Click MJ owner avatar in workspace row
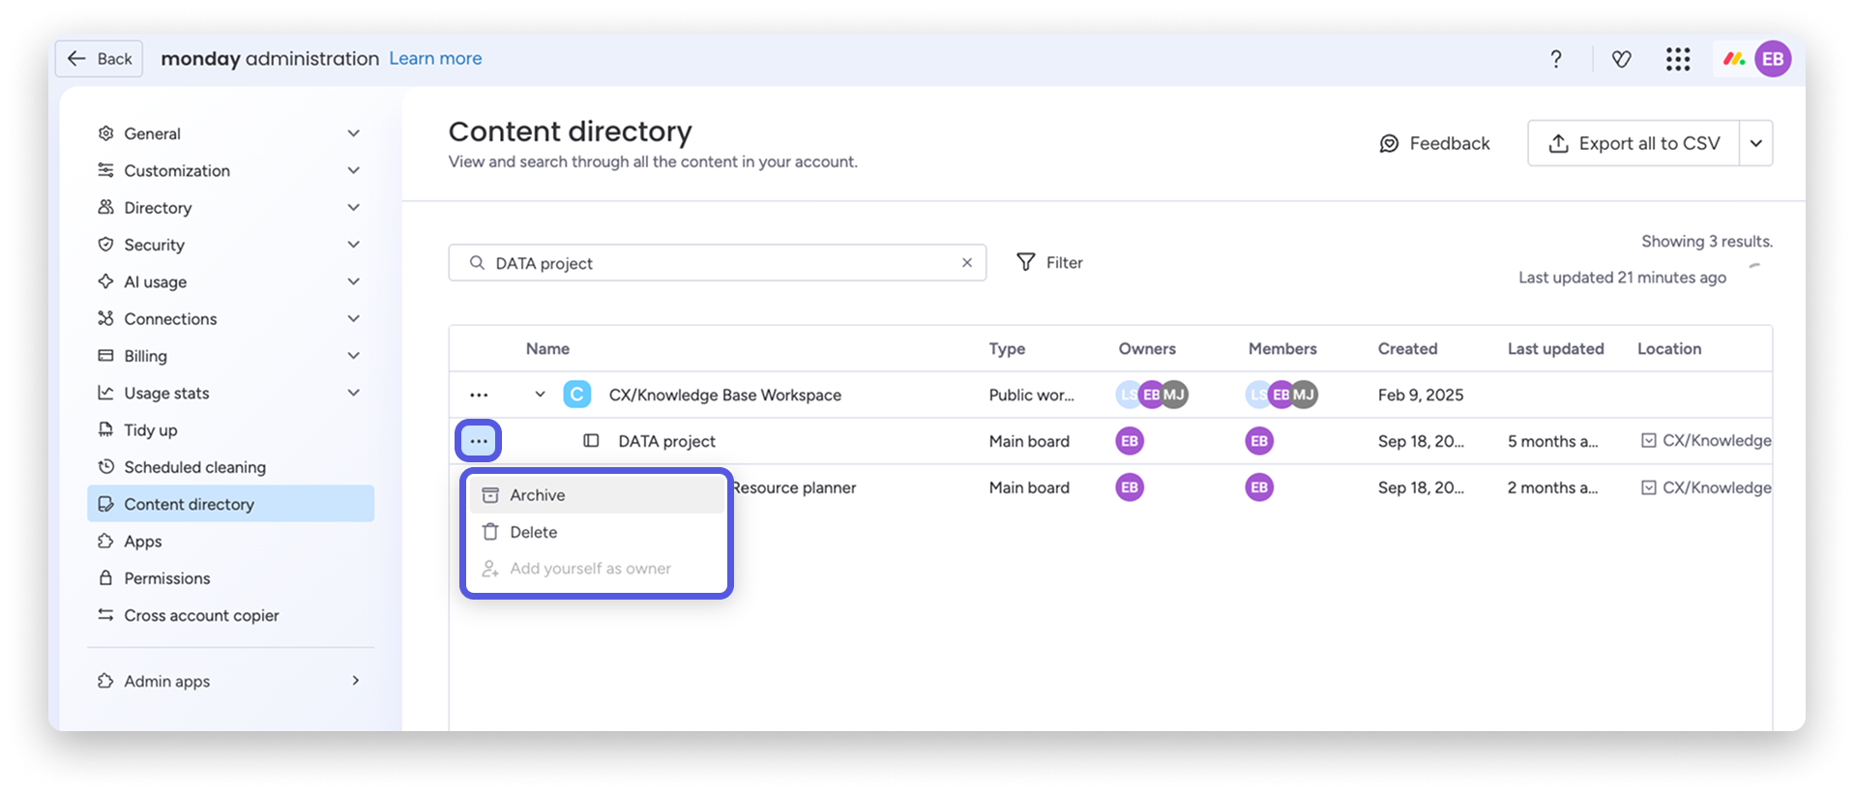This screenshot has width=1854, height=794. pos(1175,395)
